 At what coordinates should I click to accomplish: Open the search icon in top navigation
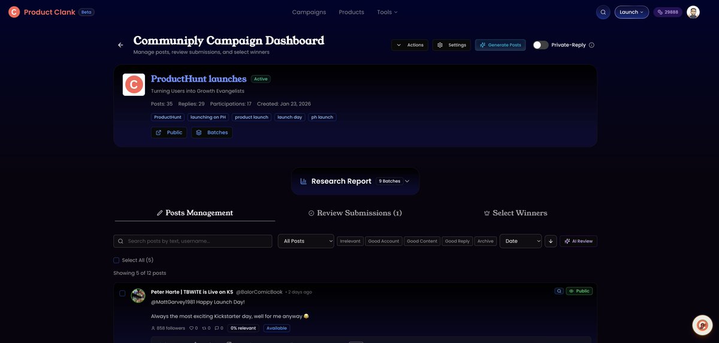[x=603, y=12]
